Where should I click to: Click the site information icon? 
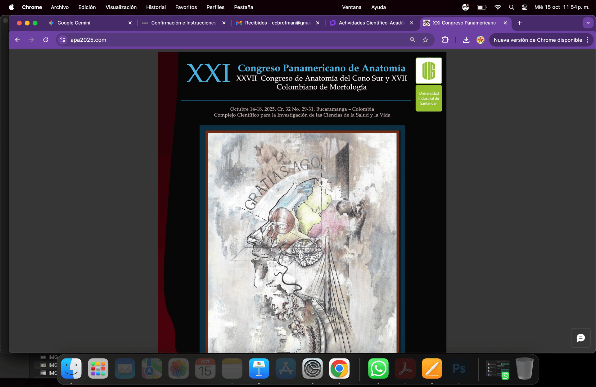[x=63, y=40]
